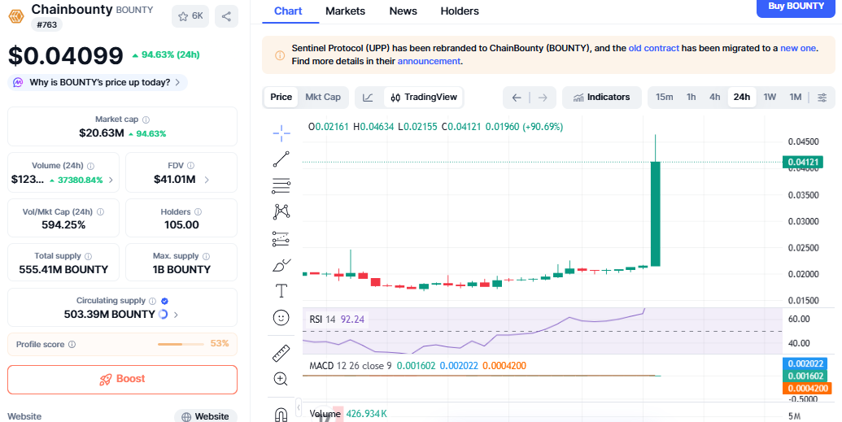Click the Buy BOUNTY button
Image resolution: width=842 pixels, height=422 pixels.
796,7
